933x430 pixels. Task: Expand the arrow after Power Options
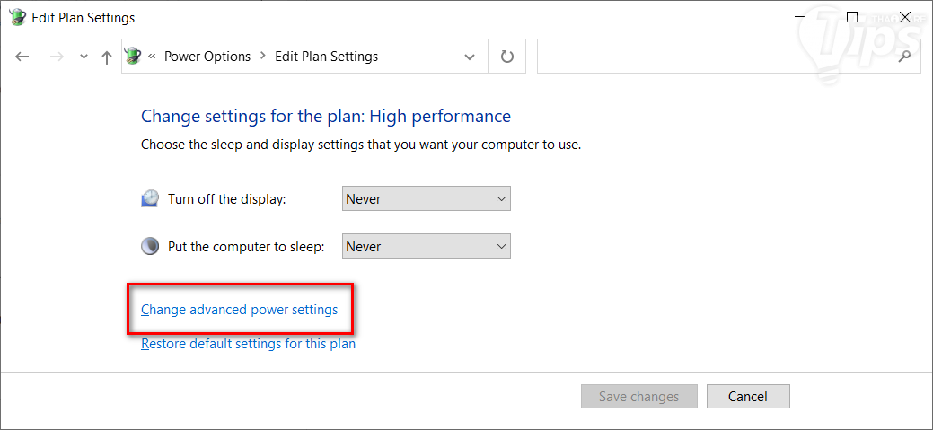pos(263,57)
